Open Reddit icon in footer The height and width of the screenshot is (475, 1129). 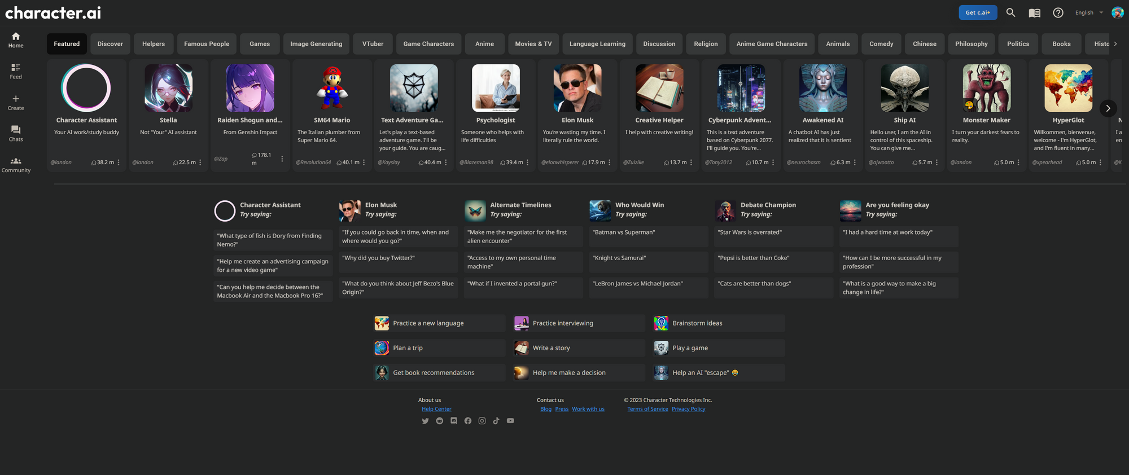tap(440, 421)
